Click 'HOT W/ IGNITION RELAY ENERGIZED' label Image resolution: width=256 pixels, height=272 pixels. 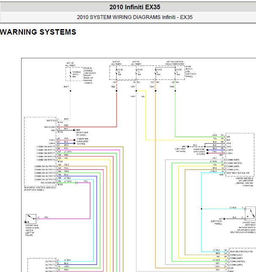[x=175, y=63]
